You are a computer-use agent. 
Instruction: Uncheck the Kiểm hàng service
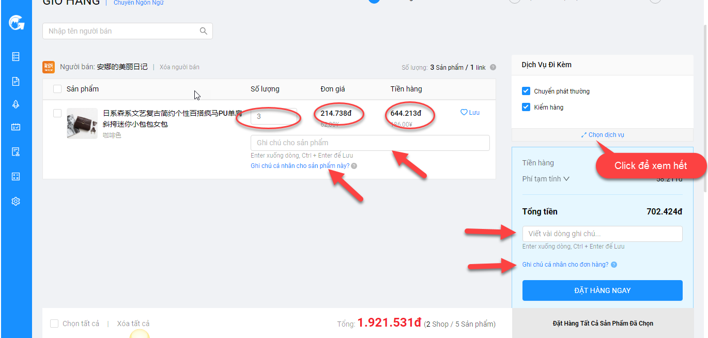[x=526, y=107]
